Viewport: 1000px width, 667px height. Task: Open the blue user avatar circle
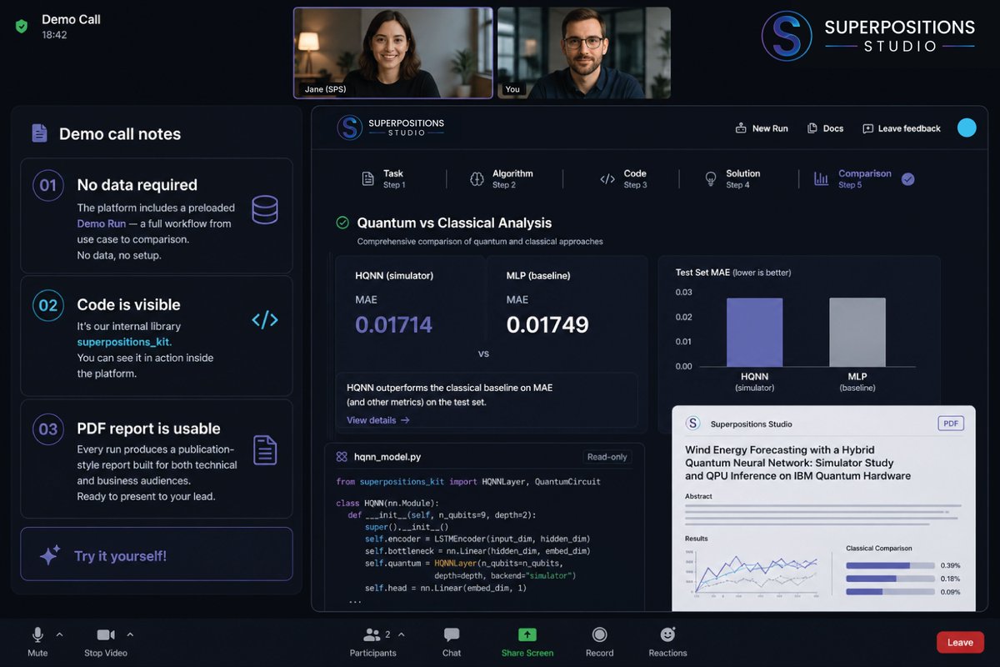(x=967, y=128)
